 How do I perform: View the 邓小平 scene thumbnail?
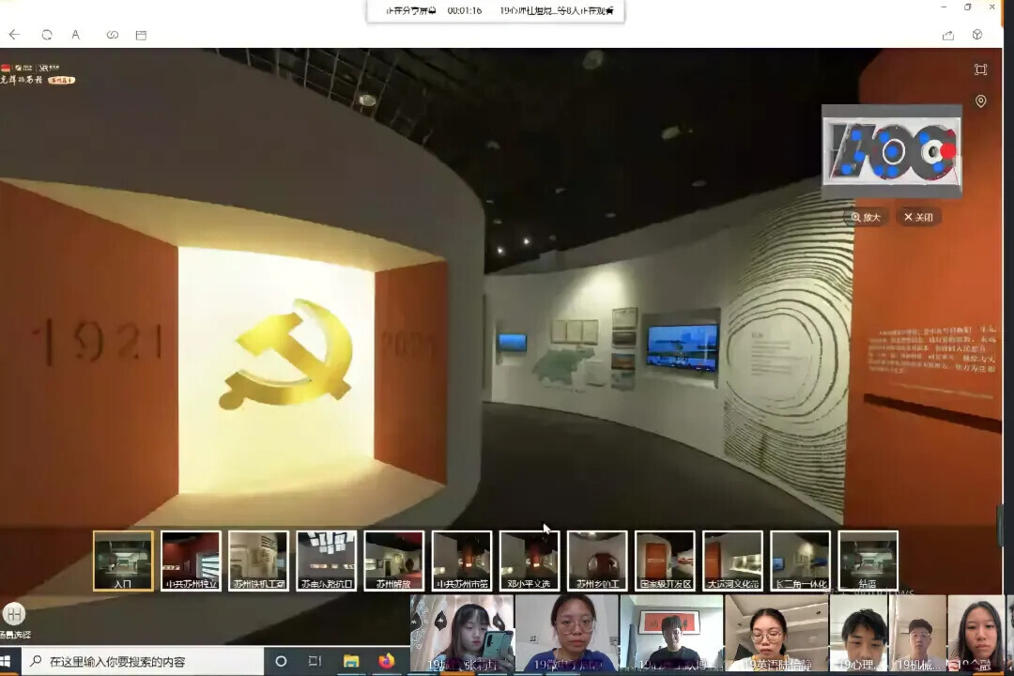[530, 561]
